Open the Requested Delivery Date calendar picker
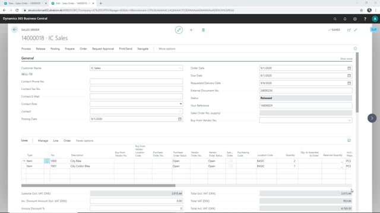Image resolution: width=380 pixels, height=213 pixels. pos(349,83)
